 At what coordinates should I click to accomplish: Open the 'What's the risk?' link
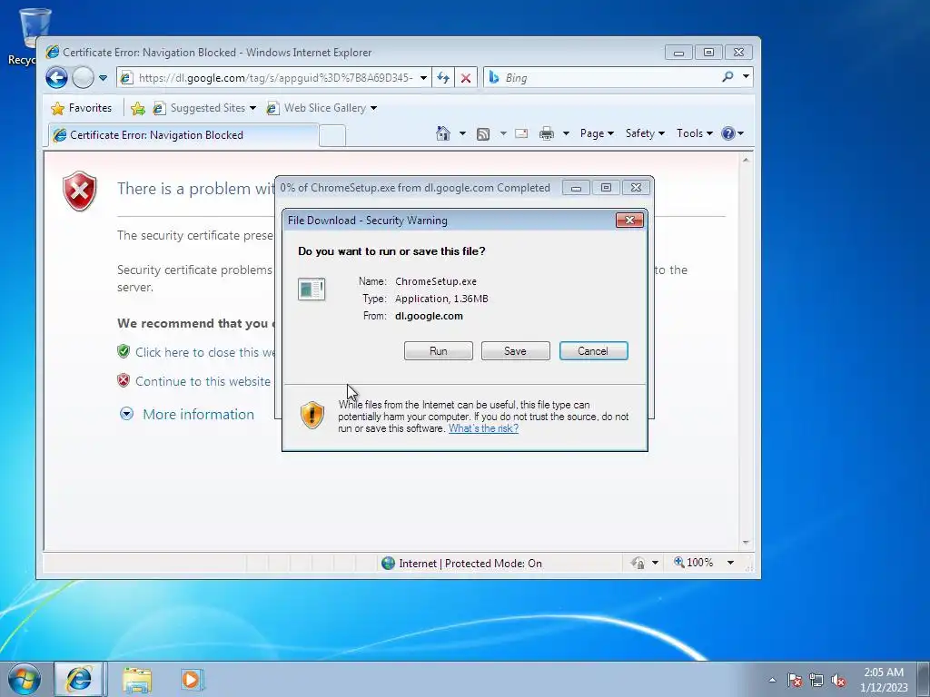pos(483,428)
